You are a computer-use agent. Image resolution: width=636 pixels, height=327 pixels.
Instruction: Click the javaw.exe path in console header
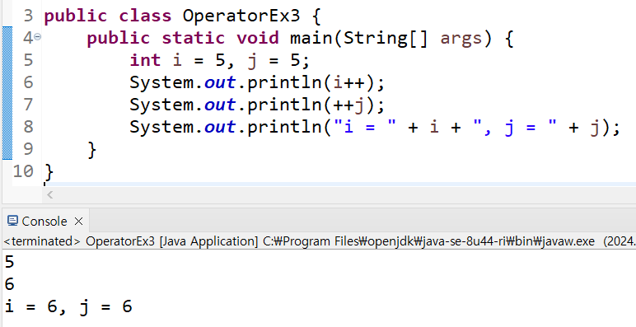(x=428, y=241)
